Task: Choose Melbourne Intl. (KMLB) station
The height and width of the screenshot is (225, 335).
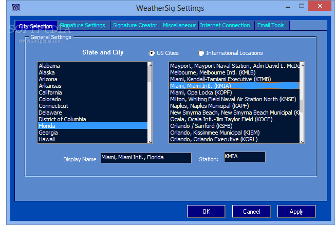Action: (235, 72)
